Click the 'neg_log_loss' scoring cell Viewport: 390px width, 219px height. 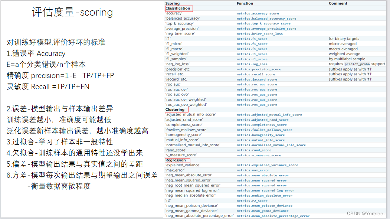[178, 64]
